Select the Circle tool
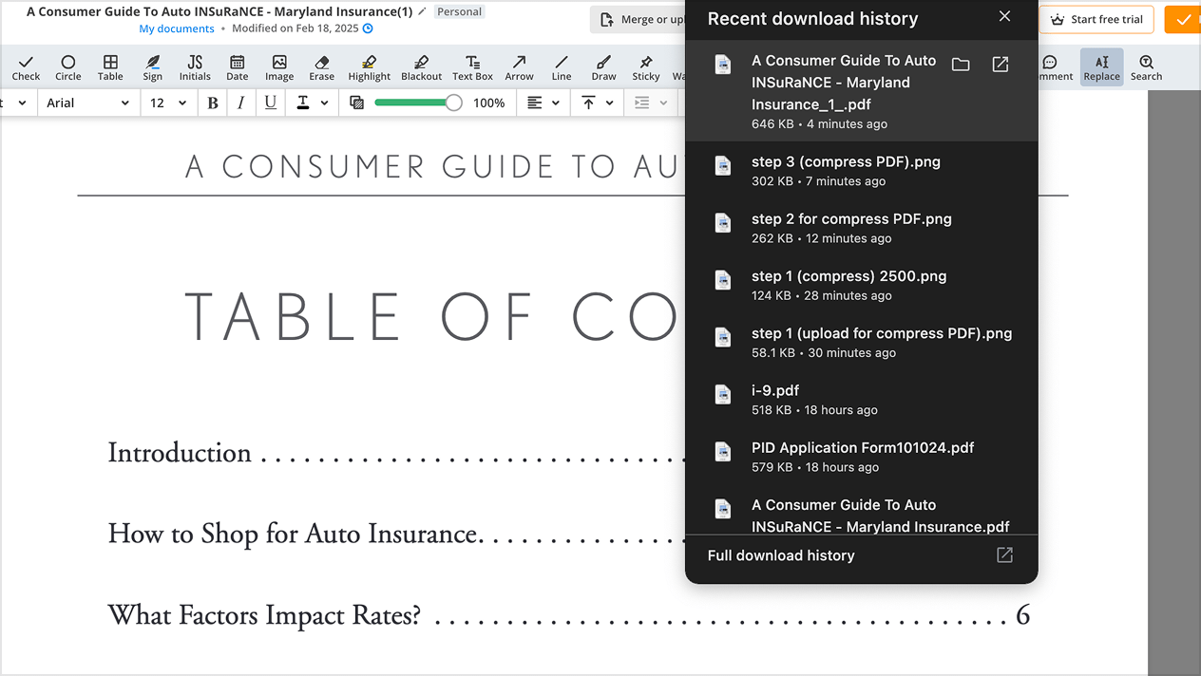This screenshot has height=676, width=1201. click(x=68, y=67)
